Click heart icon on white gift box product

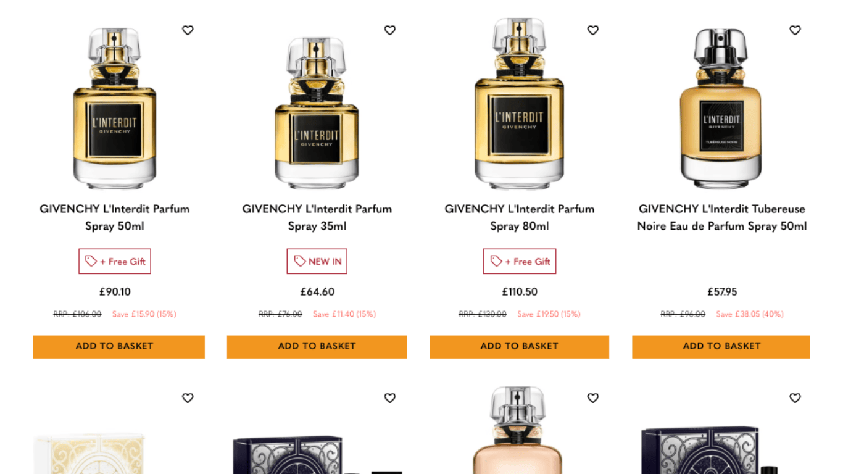coord(188,398)
